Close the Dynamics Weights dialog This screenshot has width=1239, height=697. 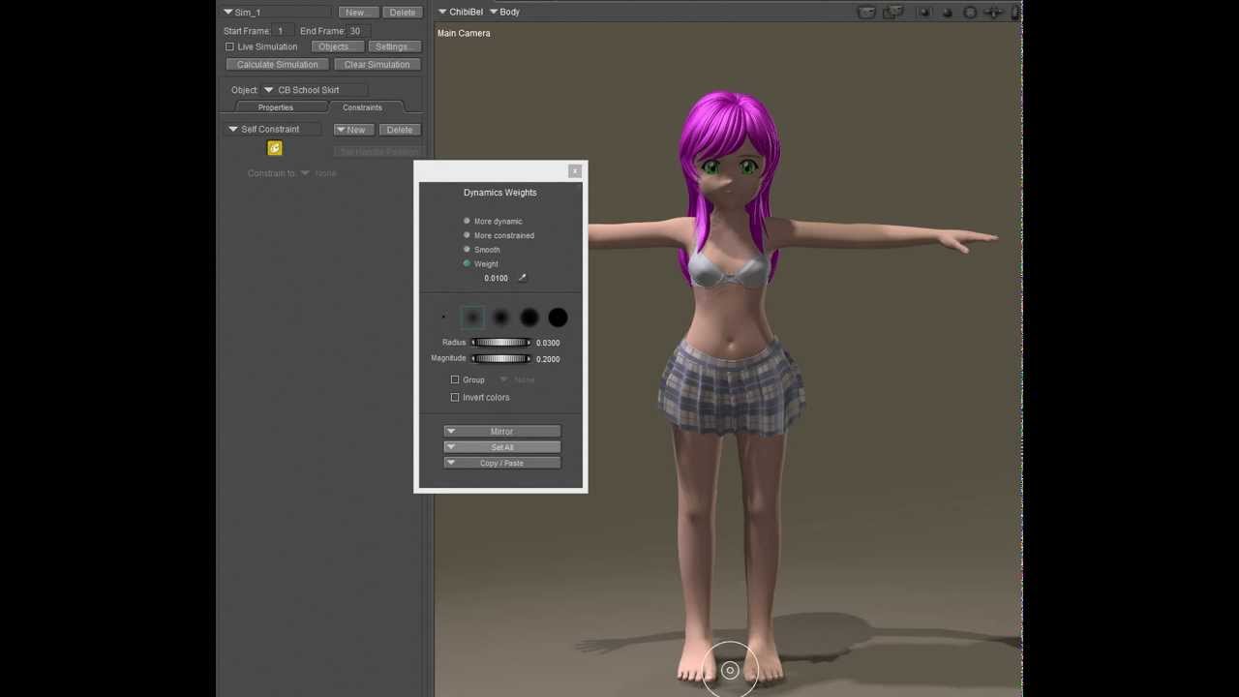(x=575, y=171)
